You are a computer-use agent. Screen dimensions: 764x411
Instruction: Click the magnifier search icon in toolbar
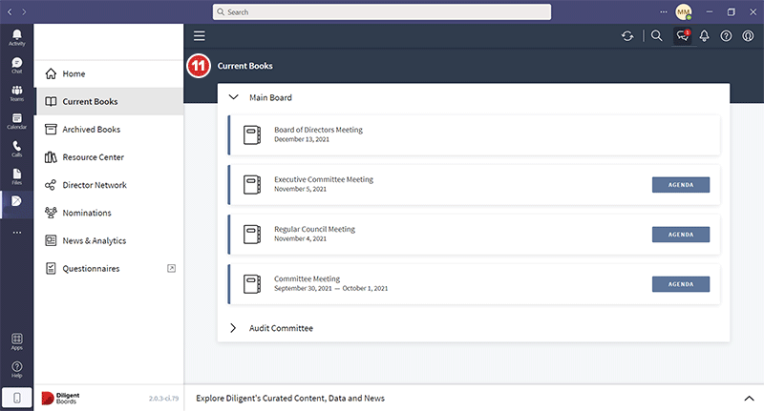656,36
